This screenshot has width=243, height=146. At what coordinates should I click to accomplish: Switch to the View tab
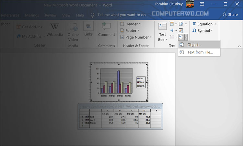pos(66,15)
